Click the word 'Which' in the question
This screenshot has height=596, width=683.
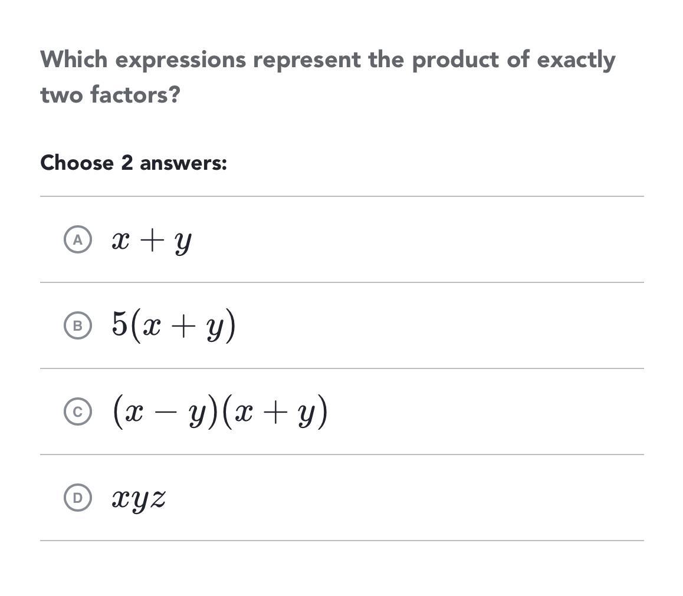pyautogui.click(x=74, y=60)
